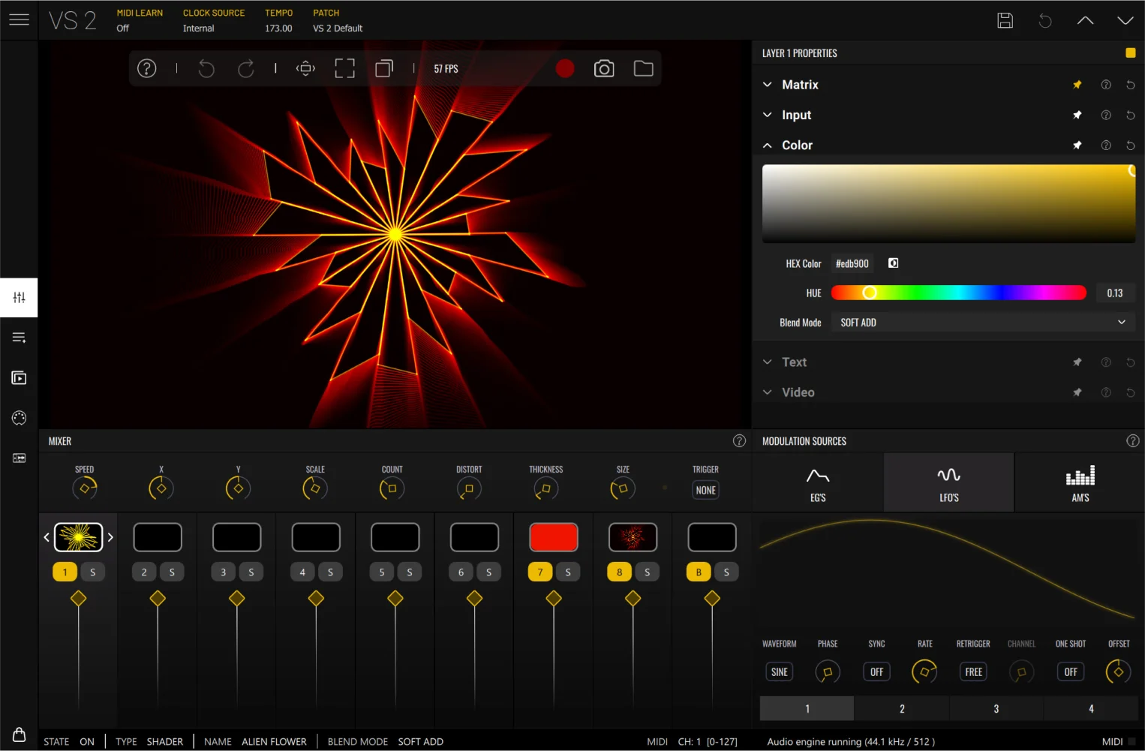Screen dimensions: 1145x751
Task: Open the media player panel from the sidebar
Action: (x=18, y=377)
